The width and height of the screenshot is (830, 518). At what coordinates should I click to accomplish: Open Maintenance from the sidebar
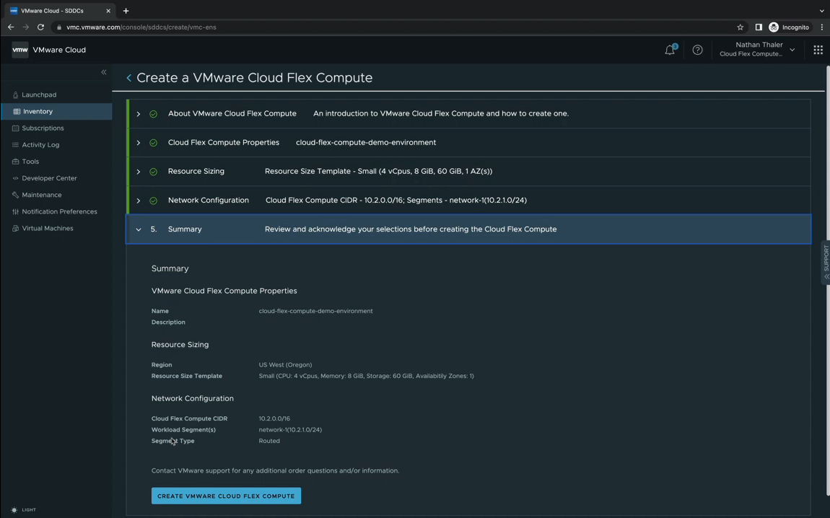[x=41, y=195]
